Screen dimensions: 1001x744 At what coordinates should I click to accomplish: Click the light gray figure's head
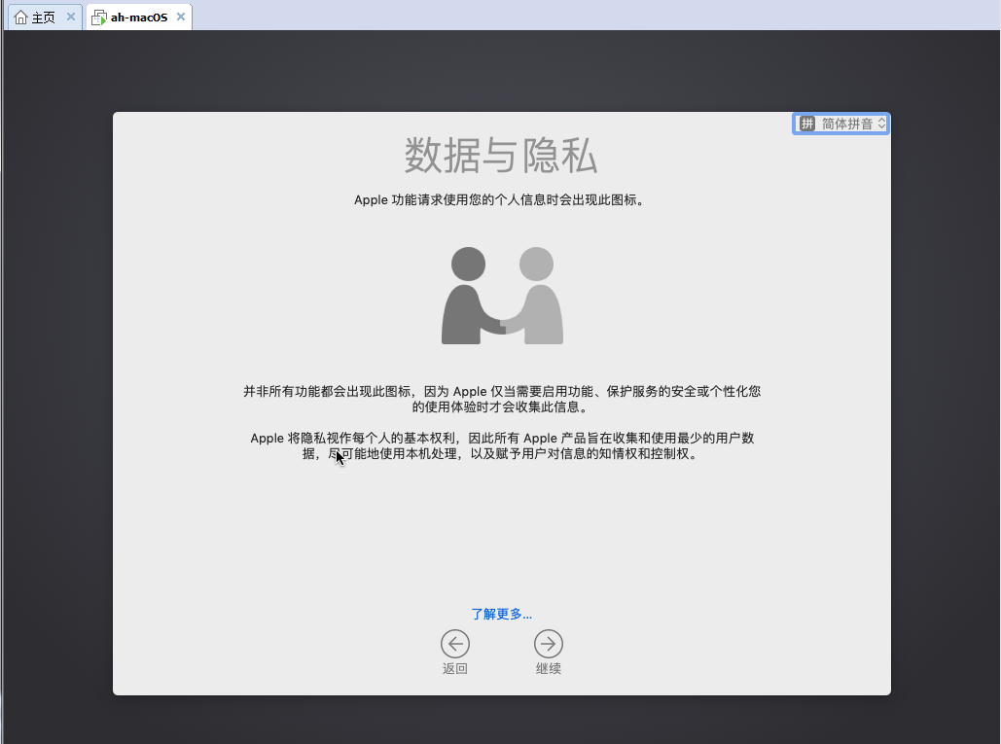point(536,264)
